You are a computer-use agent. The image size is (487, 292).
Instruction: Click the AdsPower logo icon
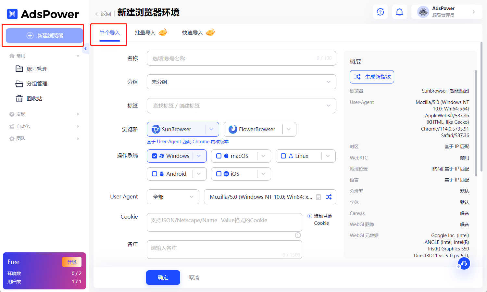coord(12,14)
